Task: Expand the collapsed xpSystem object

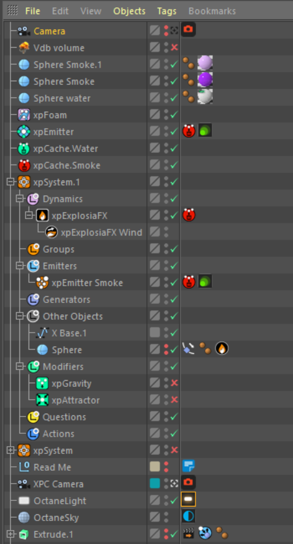Action: pyautogui.click(x=11, y=450)
